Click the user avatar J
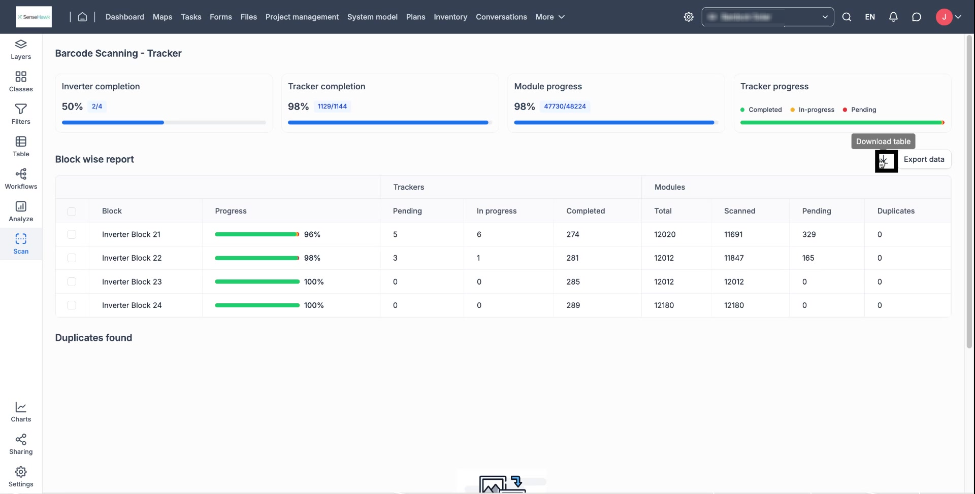Screen dimensions: 975x494 (x=944, y=17)
